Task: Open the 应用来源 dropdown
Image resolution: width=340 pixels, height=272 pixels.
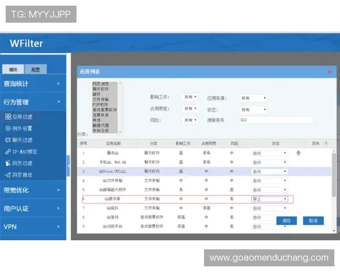Action: coord(253,98)
